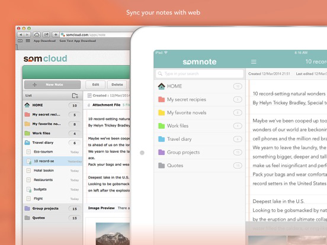Open App Download bookmark in browser bar
The height and width of the screenshot is (245, 327).
(44, 41)
